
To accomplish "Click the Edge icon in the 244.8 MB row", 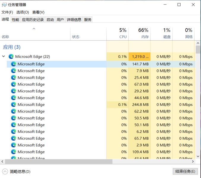I will pyautogui.click(x=13, y=104).
